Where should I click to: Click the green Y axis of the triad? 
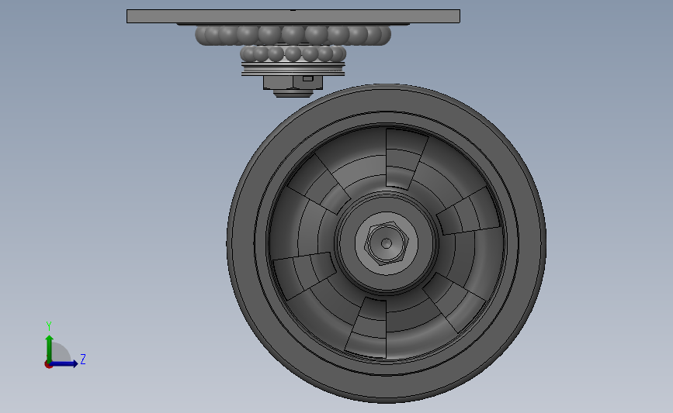[x=50, y=348]
